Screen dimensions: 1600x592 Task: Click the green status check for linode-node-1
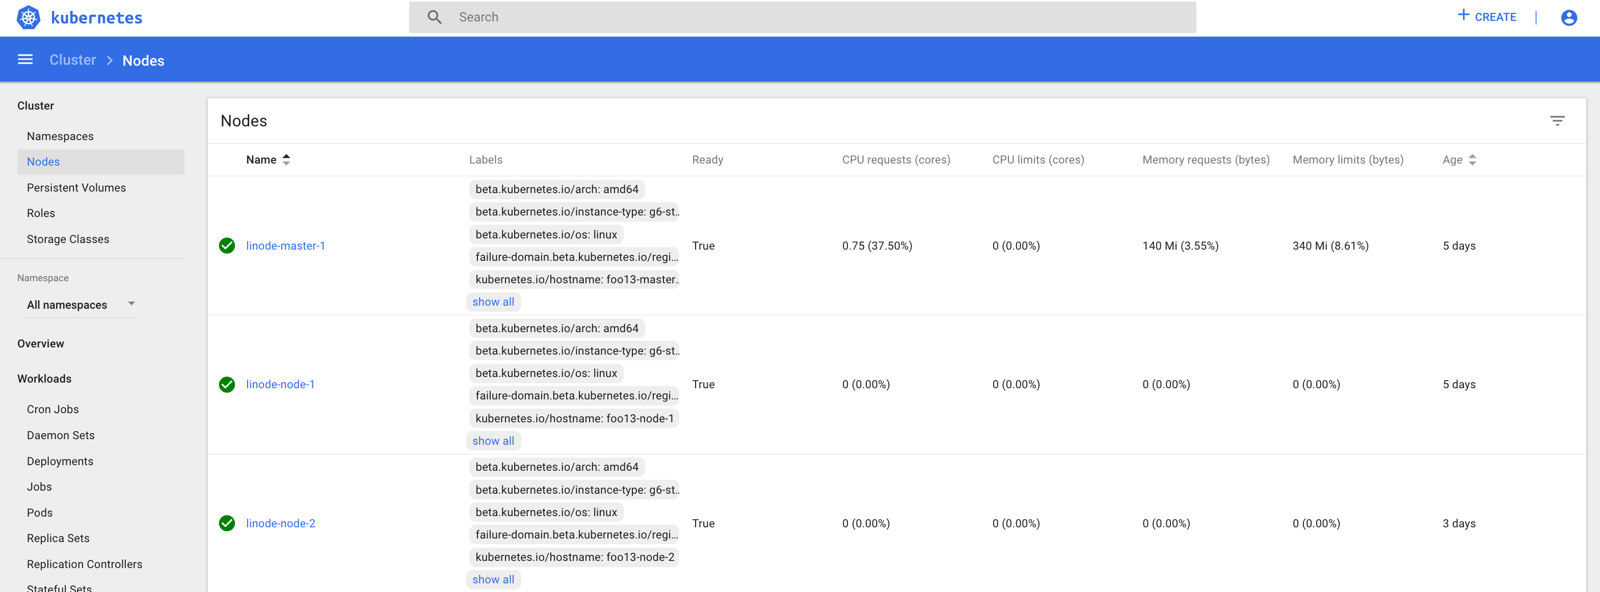click(x=227, y=385)
